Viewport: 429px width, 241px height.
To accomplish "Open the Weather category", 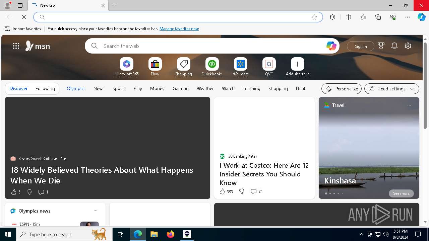I will [205, 88].
